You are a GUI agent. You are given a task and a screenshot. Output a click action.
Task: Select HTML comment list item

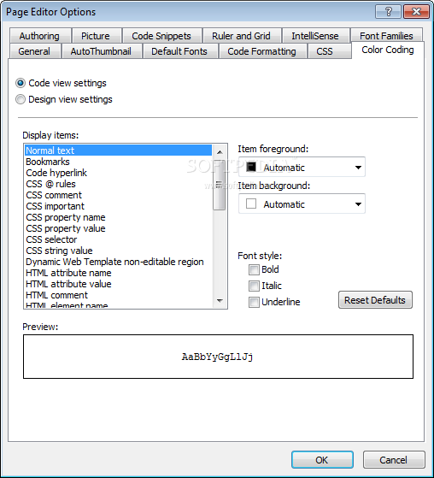coord(118,295)
